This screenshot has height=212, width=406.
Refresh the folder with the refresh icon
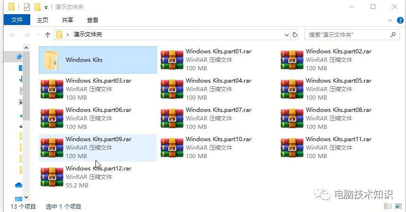pyautogui.click(x=294, y=34)
